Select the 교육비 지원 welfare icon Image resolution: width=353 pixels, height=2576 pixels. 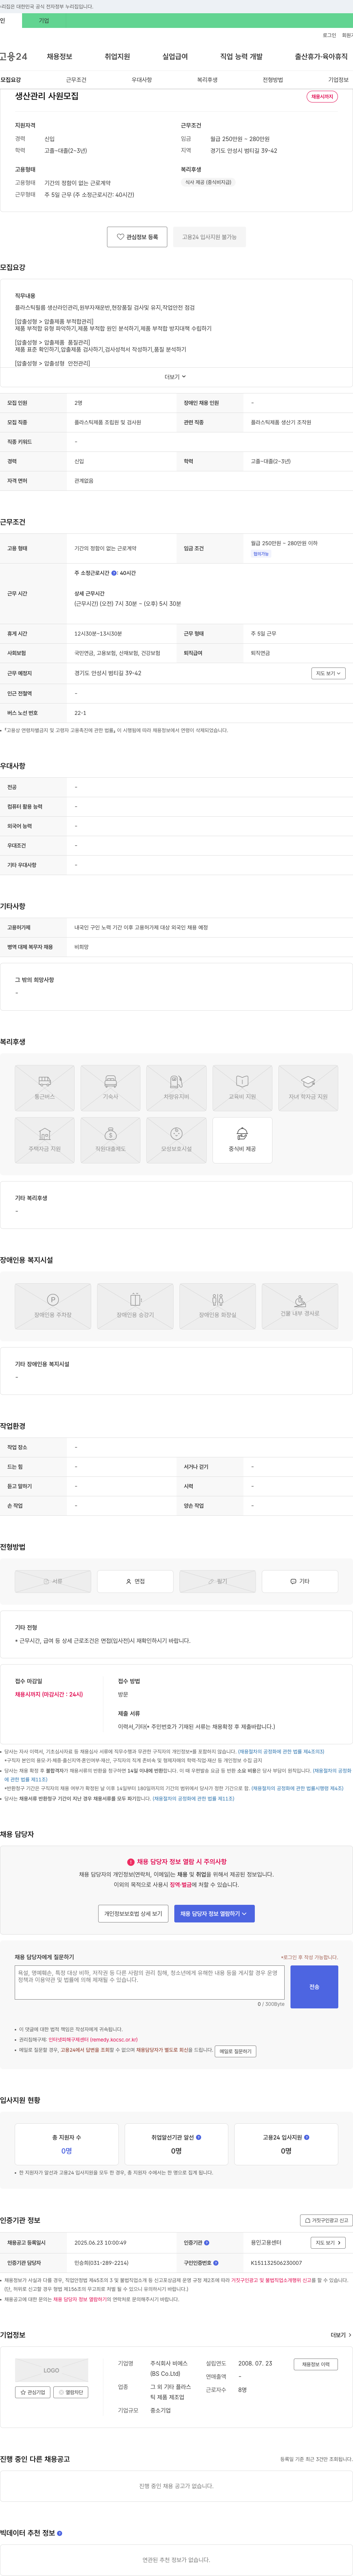click(x=242, y=1088)
